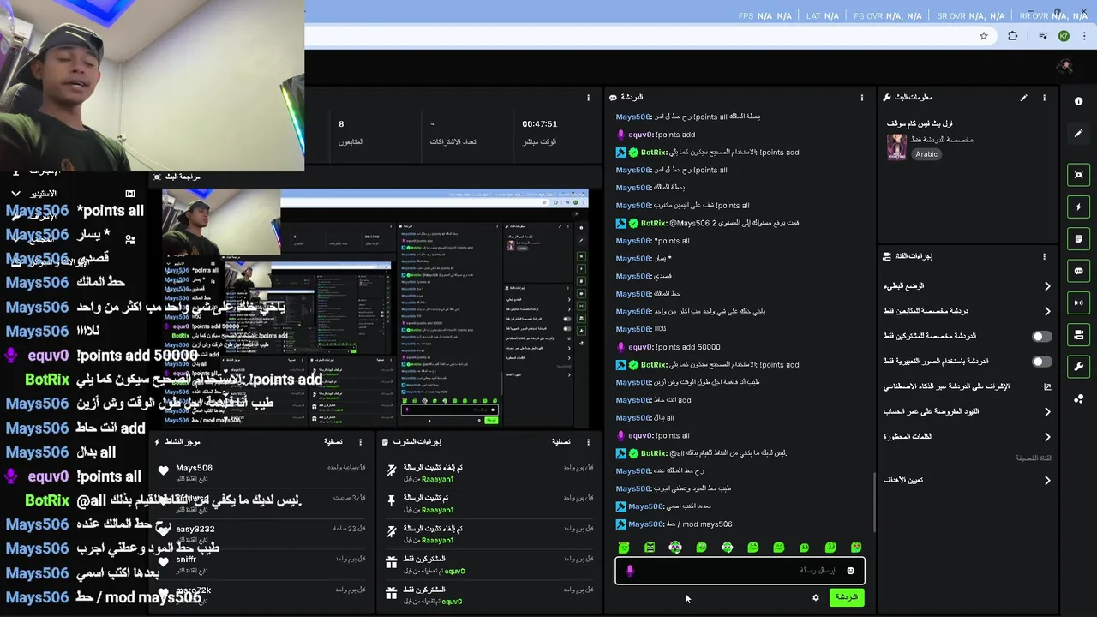Toggle the activity feed lightning widget in sidebar
Image resolution: width=1097 pixels, height=617 pixels.
click(1078, 207)
